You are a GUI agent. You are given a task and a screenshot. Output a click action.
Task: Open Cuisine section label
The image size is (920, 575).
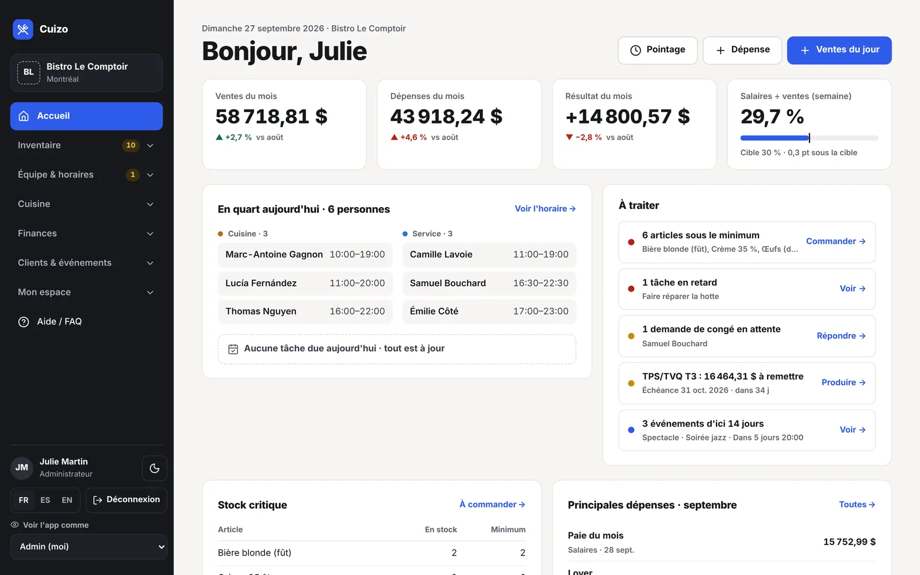(34, 204)
